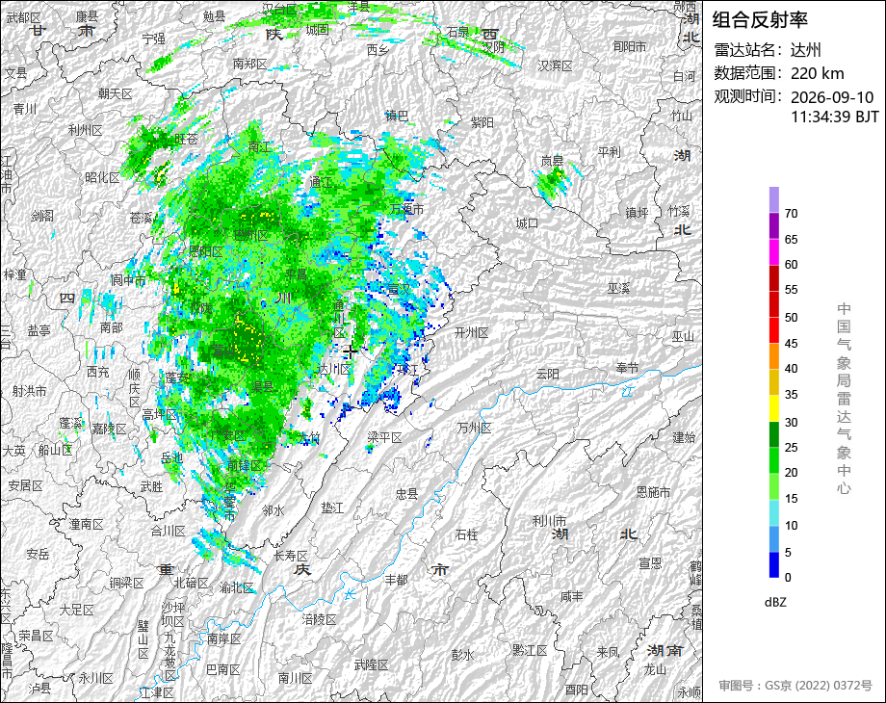
Task: Select the 10 dBZ cyan legend swatch
Action: click(773, 512)
